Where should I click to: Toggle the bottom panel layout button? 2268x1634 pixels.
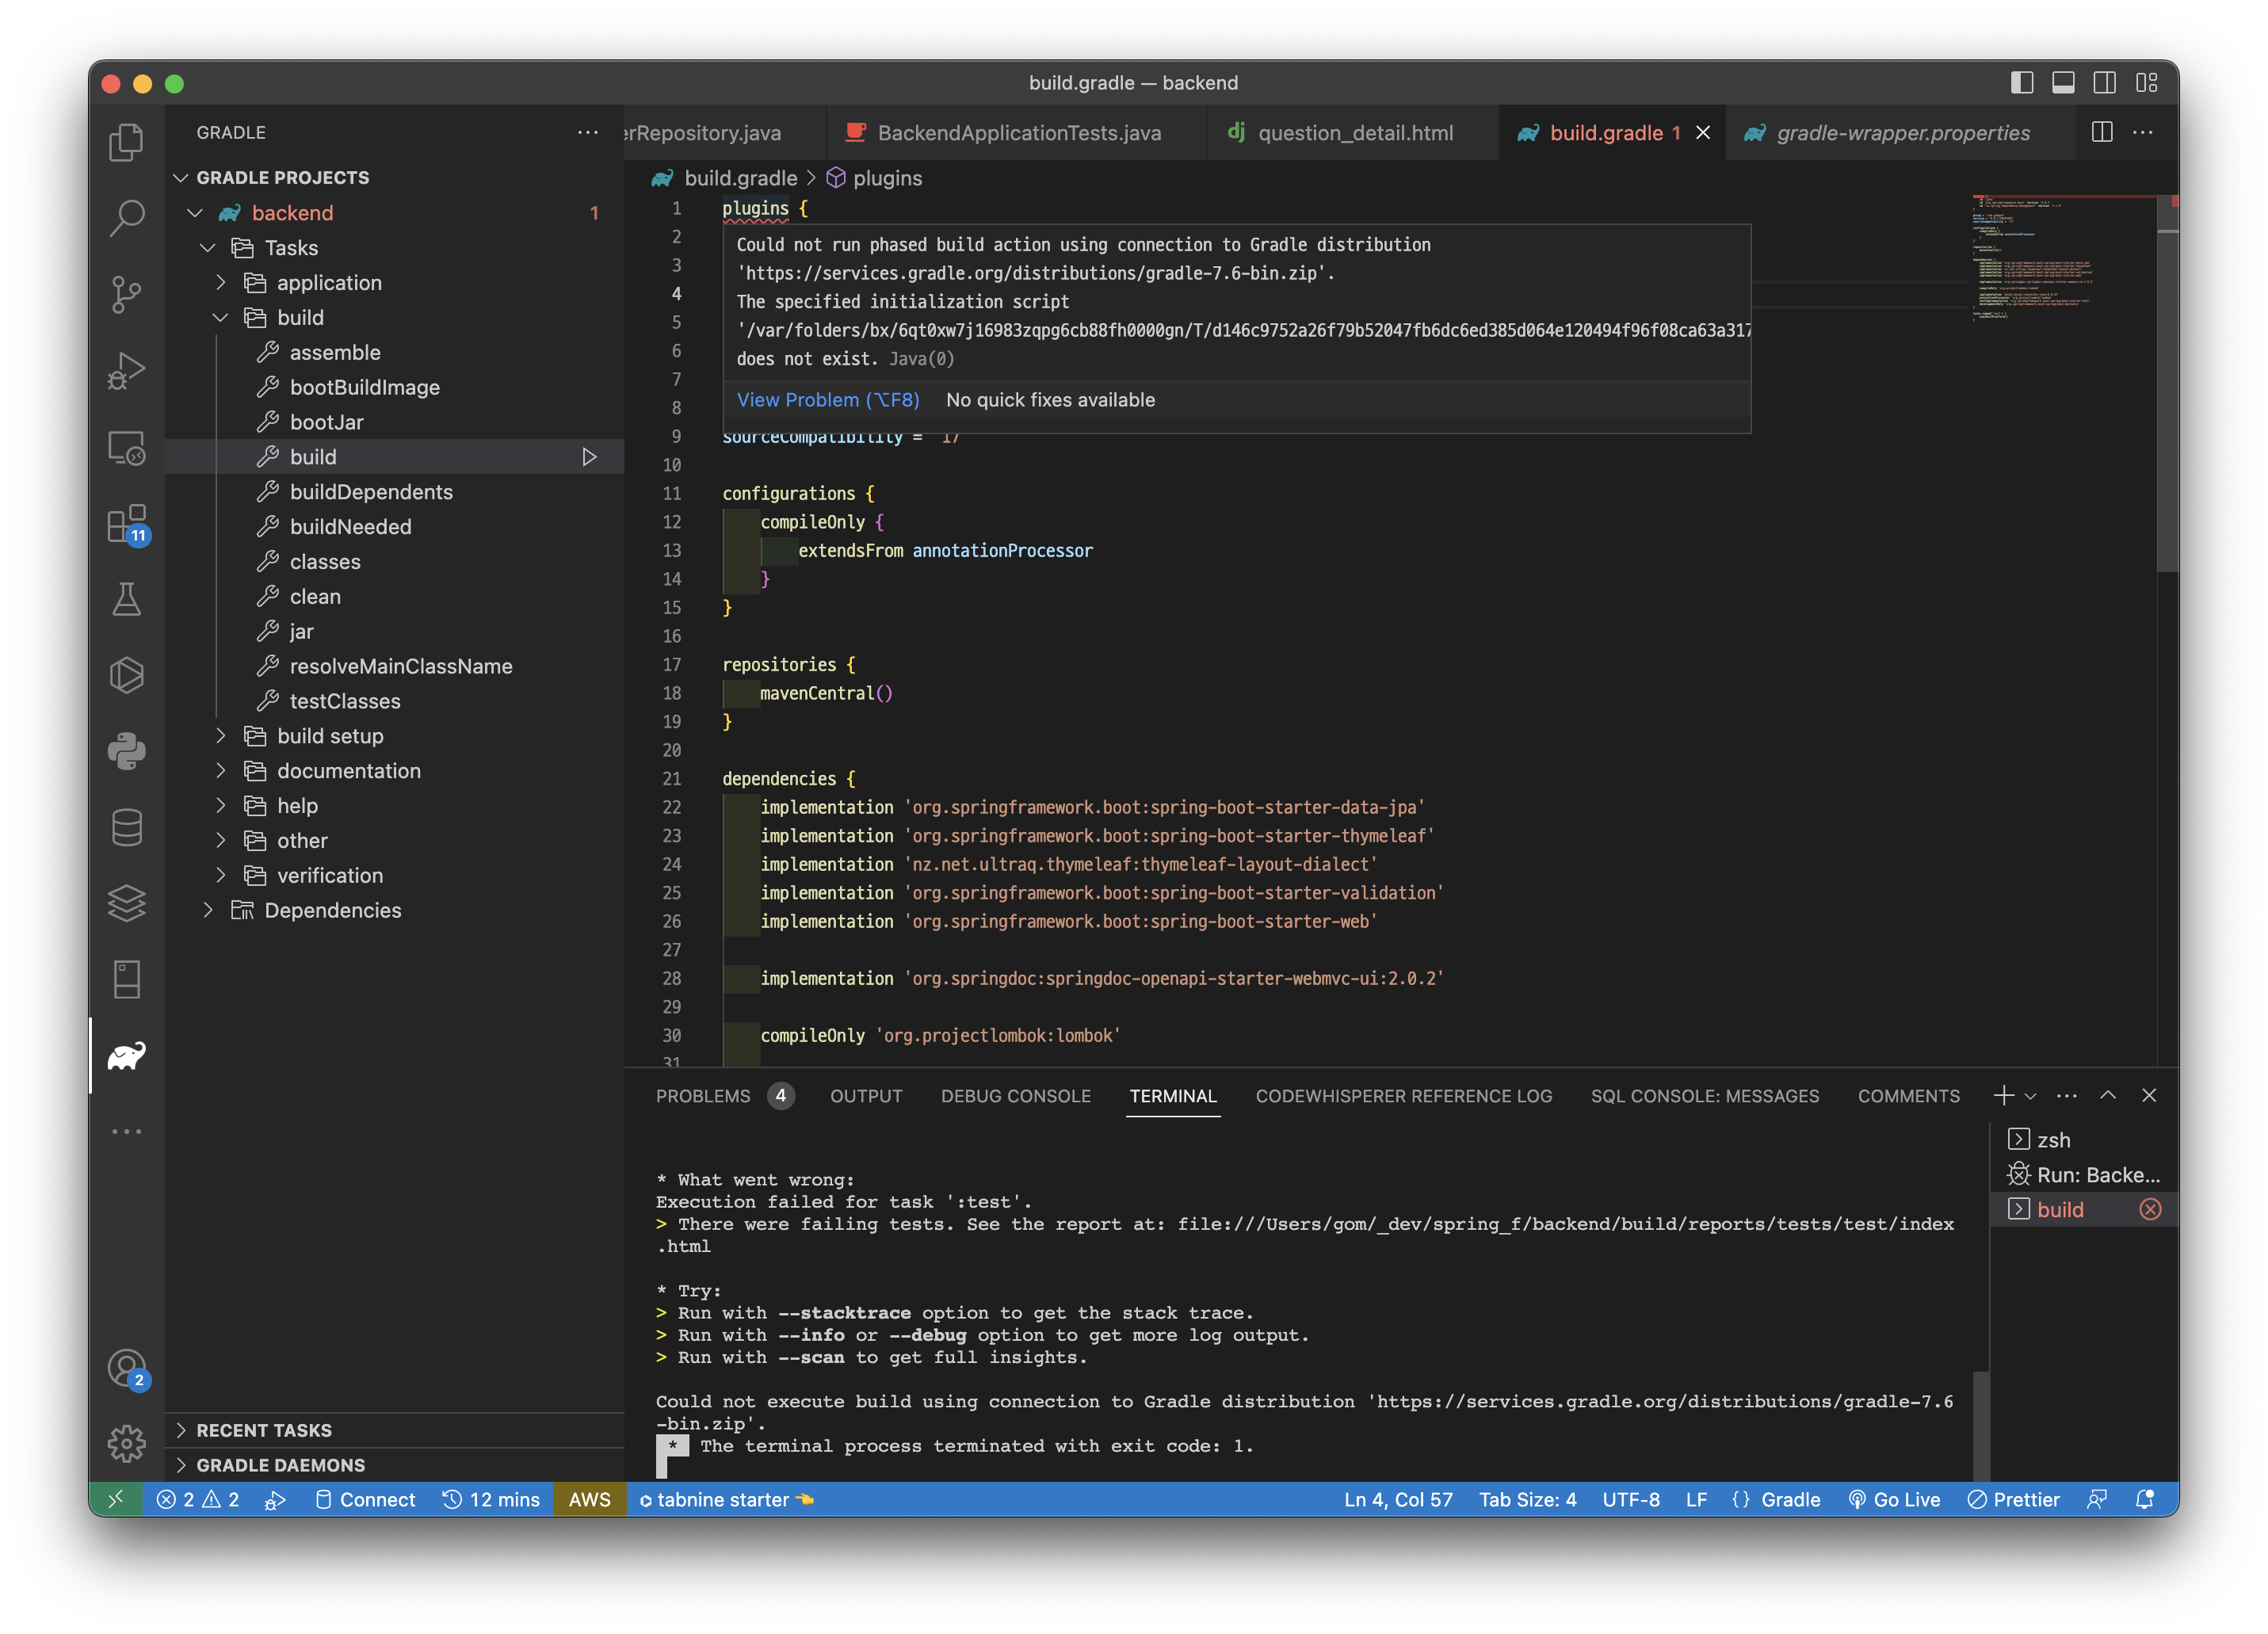(x=2063, y=83)
